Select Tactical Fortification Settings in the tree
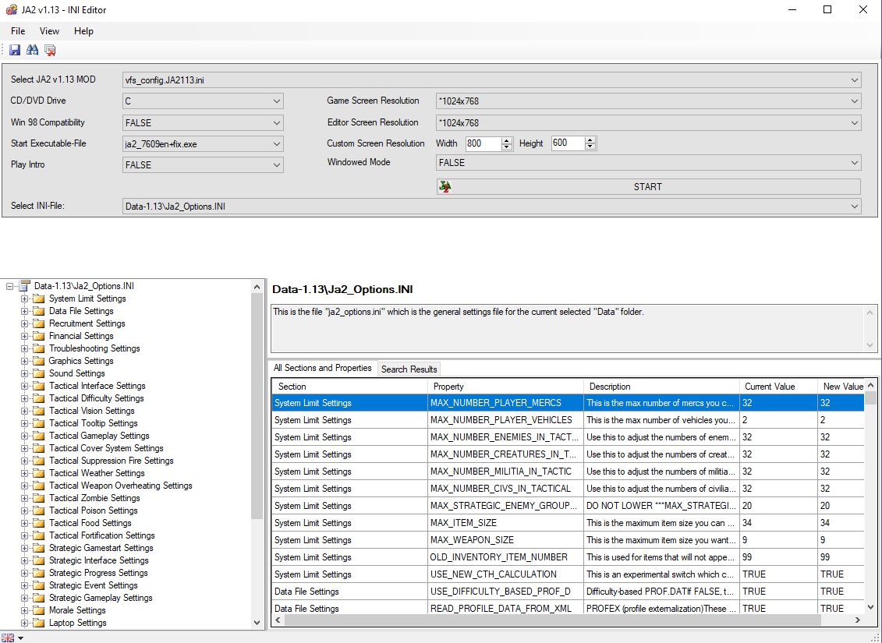The height and width of the screenshot is (643, 882). [102, 535]
